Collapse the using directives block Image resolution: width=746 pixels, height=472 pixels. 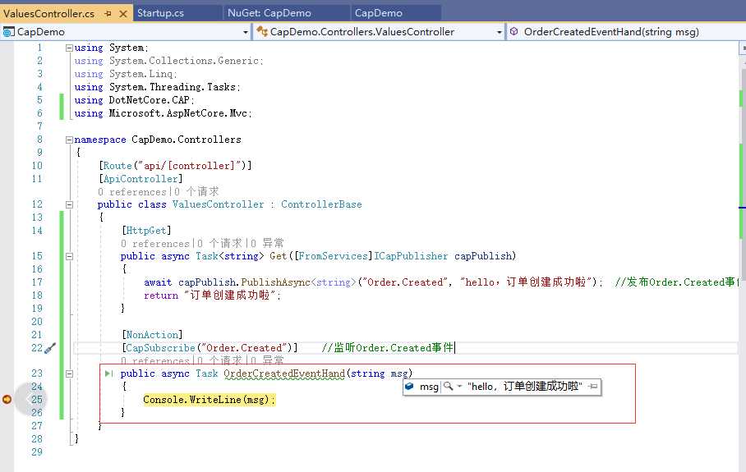coord(69,48)
